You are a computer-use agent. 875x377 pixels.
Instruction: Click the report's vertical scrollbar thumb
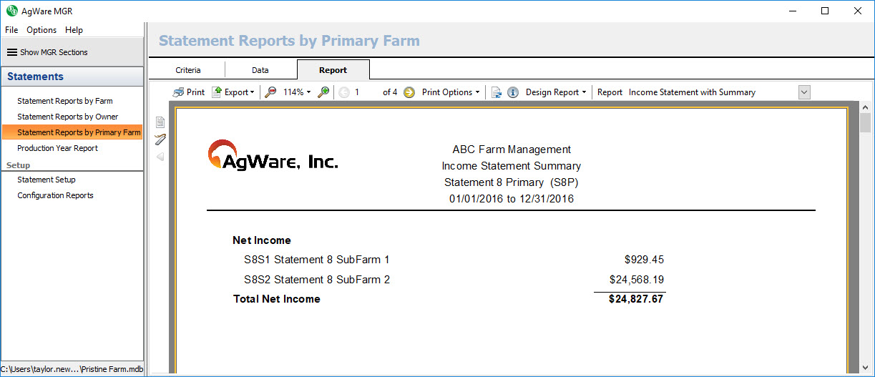(865, 122)
